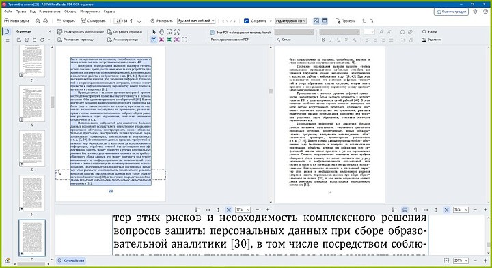492x268 pixels.
Task: Select the hand pan tool
Action: point(161,32)
